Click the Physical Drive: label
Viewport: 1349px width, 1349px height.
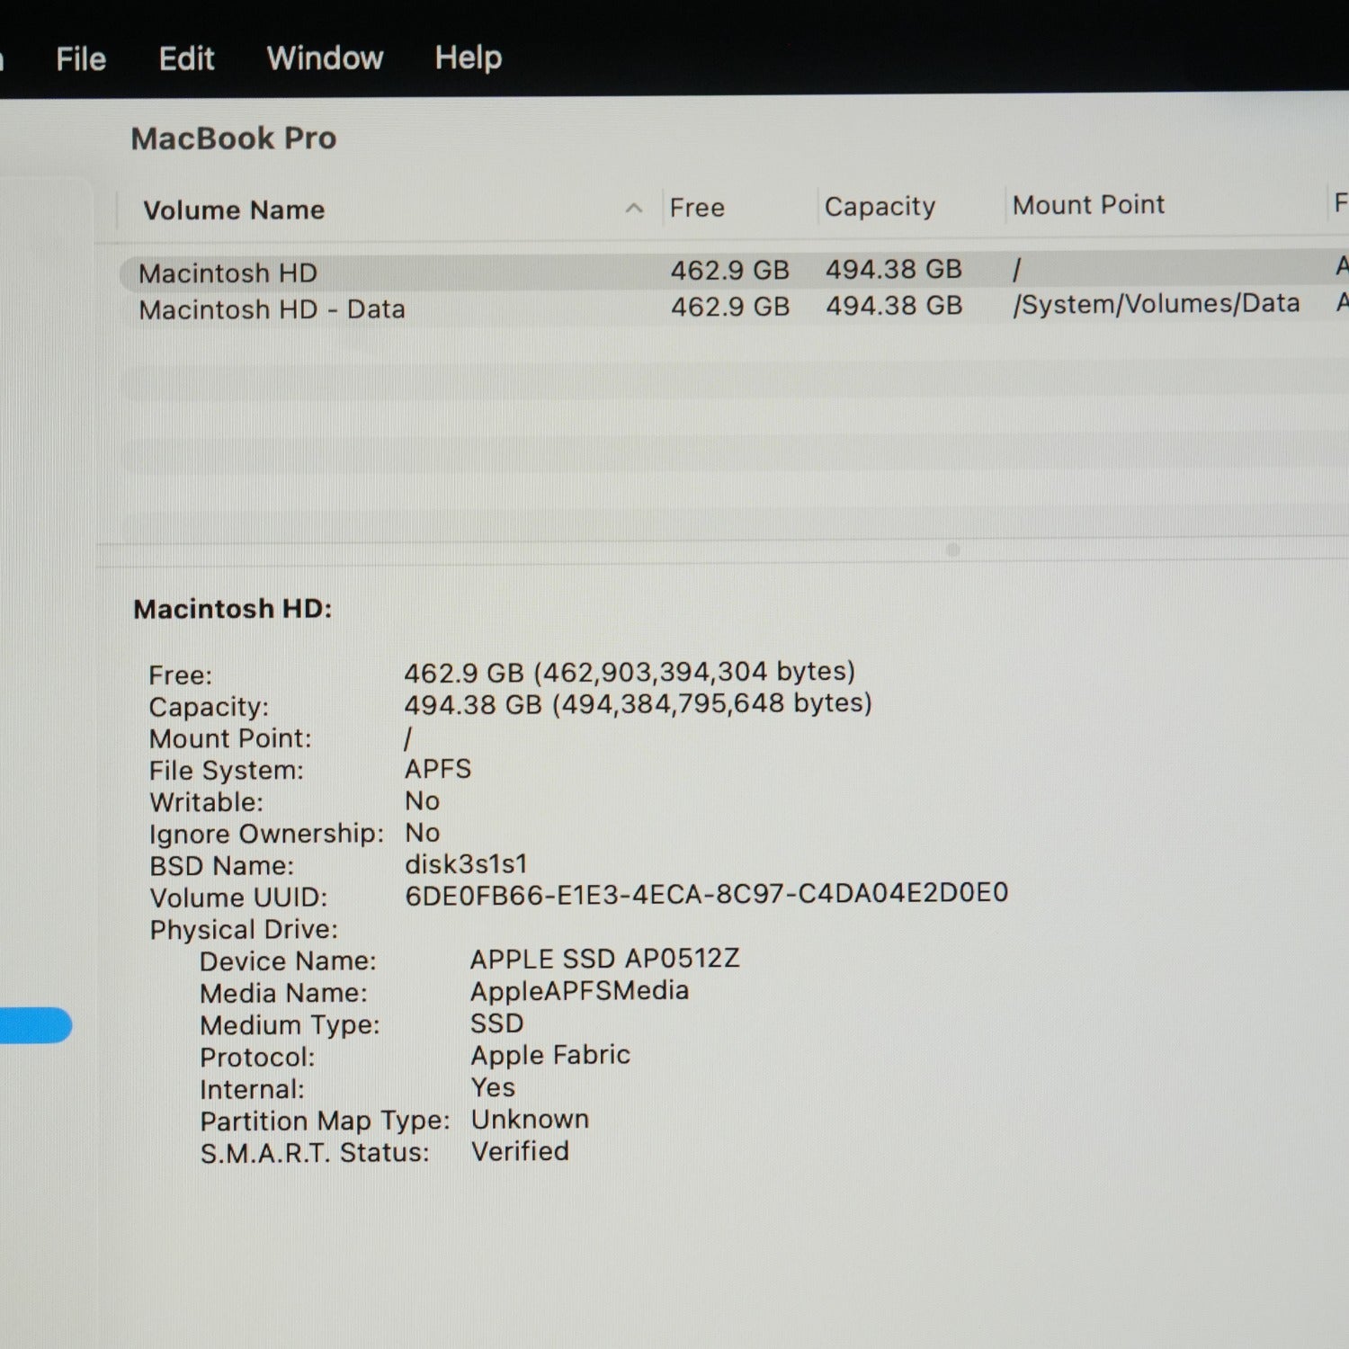point(244,930)
